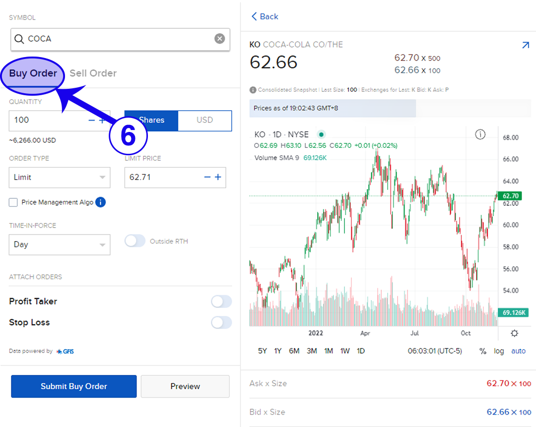Toggle Outside RTH switch
The width and height of the screenshot is (536, 427).
[135, 242]
